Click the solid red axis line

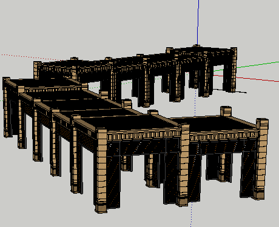258,79
